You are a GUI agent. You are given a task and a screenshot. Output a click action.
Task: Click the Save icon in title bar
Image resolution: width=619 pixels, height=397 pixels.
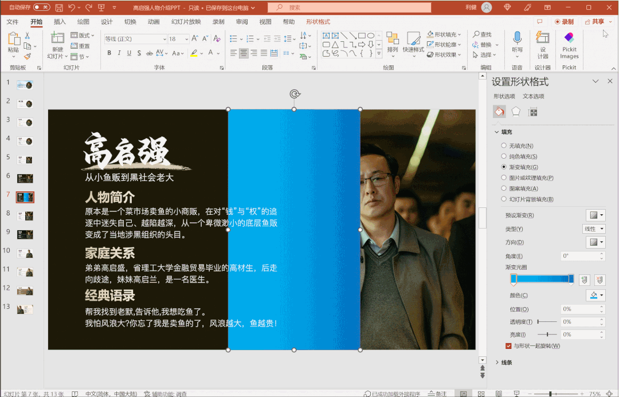(x=59, y=7)
